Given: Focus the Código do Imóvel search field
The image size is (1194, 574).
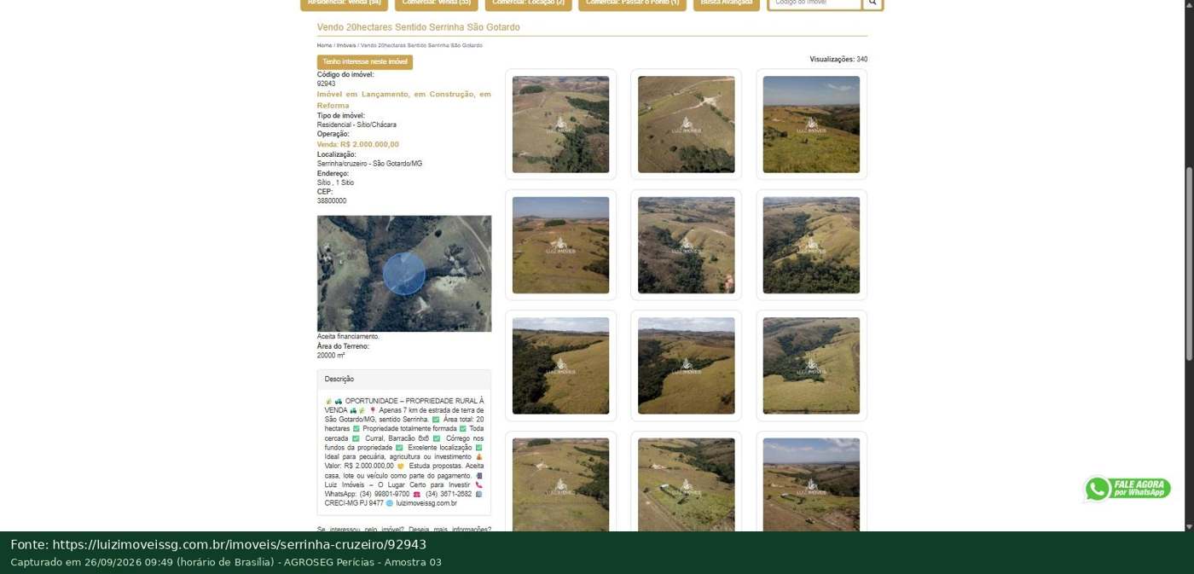Looking at the screenshot, I should 814,3.
